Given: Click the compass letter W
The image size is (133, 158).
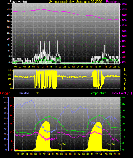Looking at the screenshot, I should [126, 75].
